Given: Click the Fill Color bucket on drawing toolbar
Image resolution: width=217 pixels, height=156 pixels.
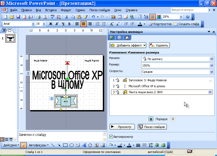Looking at the screenshot, I should coord(111,145).
